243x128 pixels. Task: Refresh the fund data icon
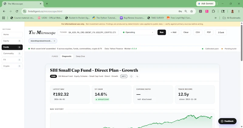(x=137, y=76)
